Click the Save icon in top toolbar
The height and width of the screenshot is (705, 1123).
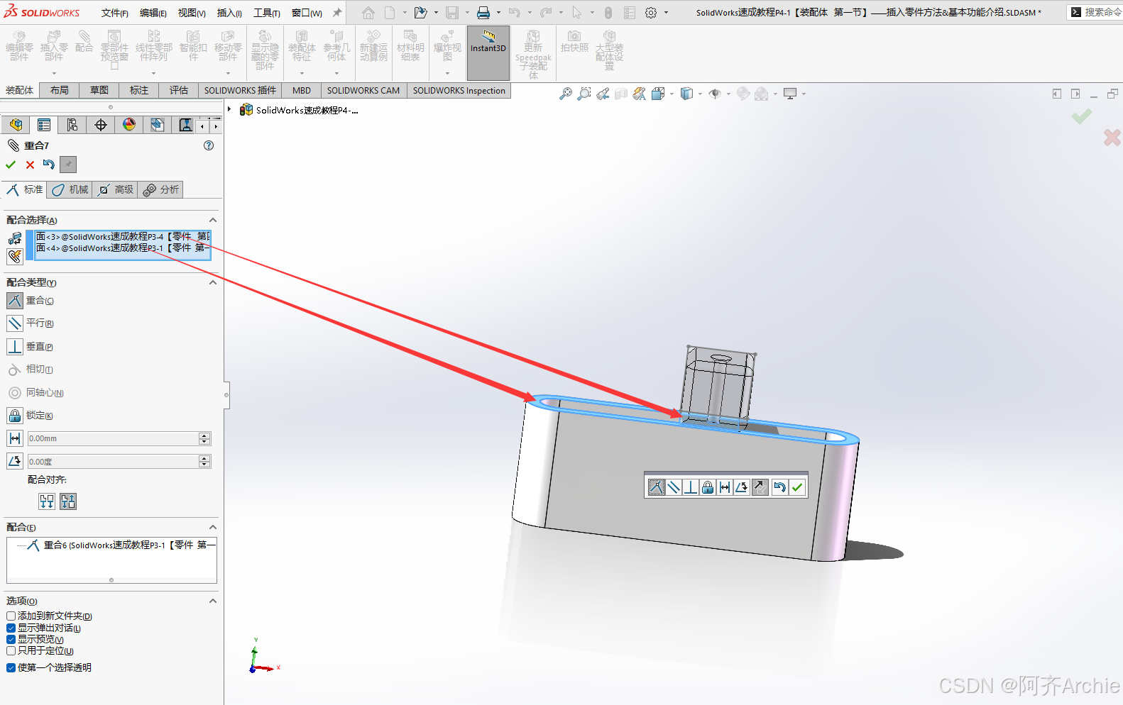(452, 13)
